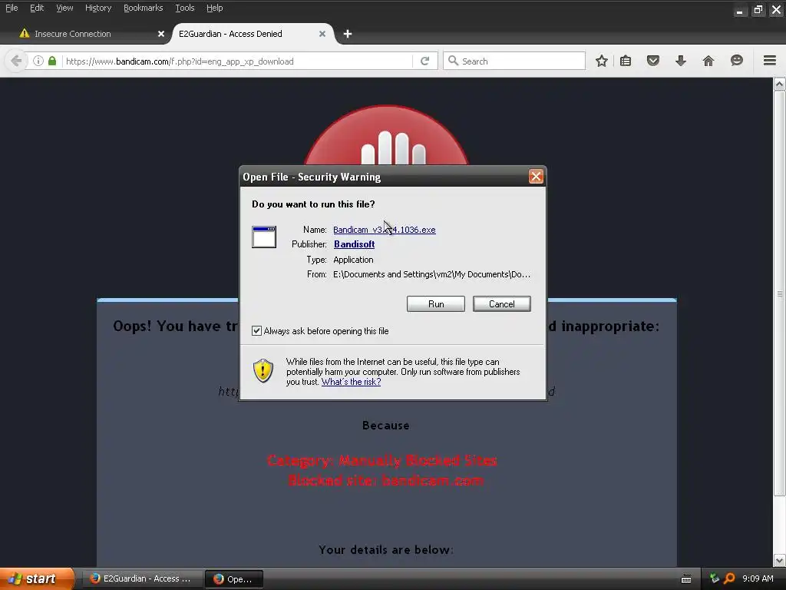Click the yellow shield warning icon
Screen dimensions: 786x590
click(263, 371)
